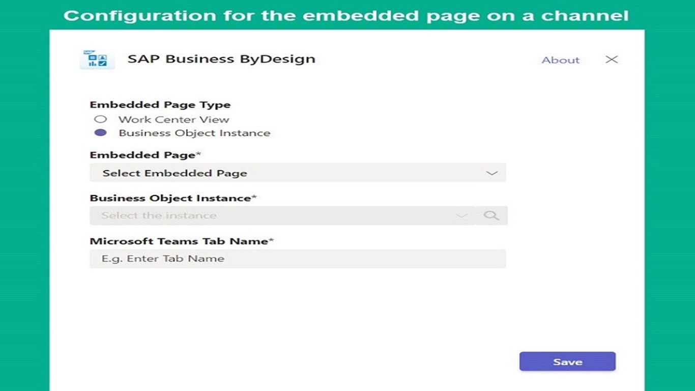695x391 pixels.
Task: Close the configuration dialog with the X
Action: [x=612, y=60]
